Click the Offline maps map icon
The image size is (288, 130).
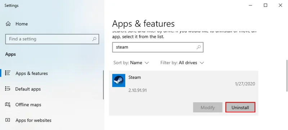point(8,104)
